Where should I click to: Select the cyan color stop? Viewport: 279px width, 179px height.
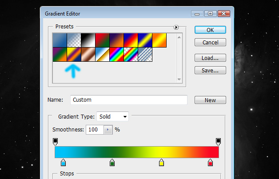pos(64,163)
